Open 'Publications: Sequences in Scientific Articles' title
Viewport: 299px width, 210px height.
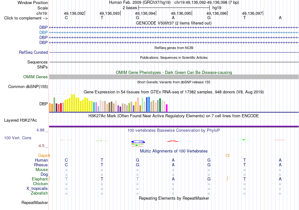[174, 58]
